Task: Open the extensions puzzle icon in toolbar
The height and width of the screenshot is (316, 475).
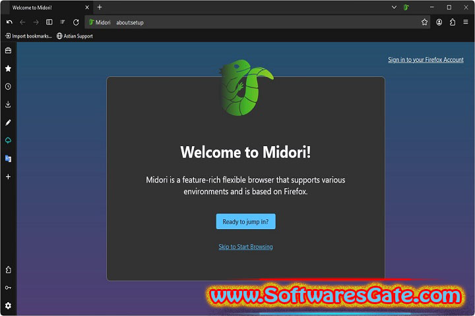Action: coord(453,22)
